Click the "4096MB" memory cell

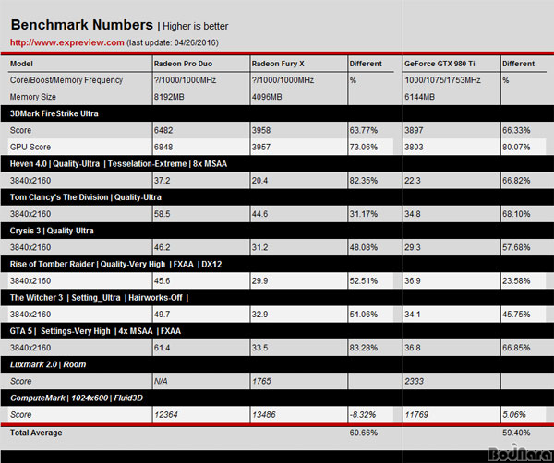point(267,97)
